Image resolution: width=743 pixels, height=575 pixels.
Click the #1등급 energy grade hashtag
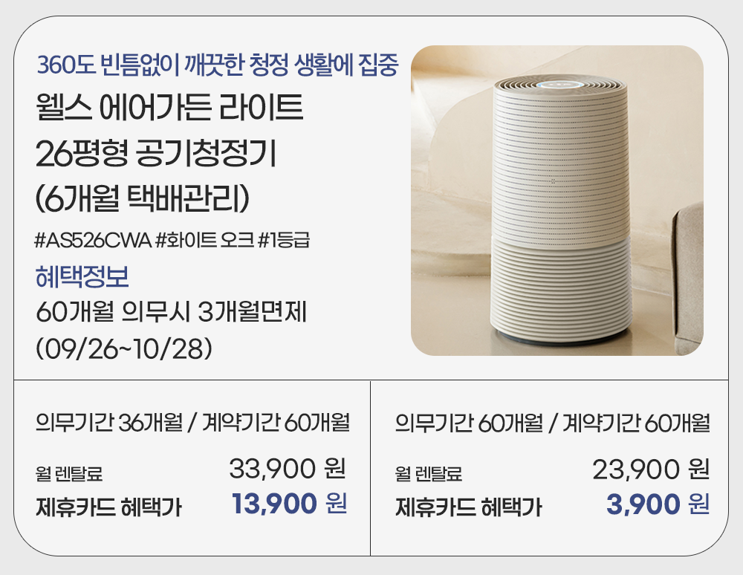coord(283,241)
